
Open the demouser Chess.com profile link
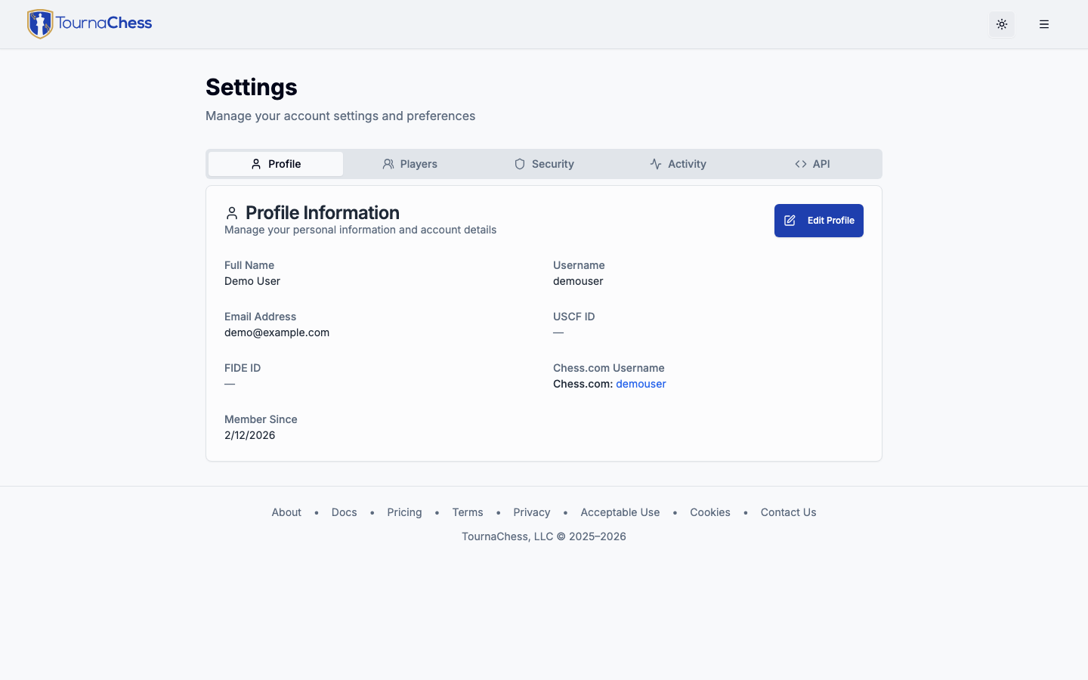[x=641, y=384]
